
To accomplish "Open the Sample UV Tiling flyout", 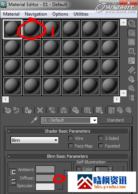I will (132, 51).
